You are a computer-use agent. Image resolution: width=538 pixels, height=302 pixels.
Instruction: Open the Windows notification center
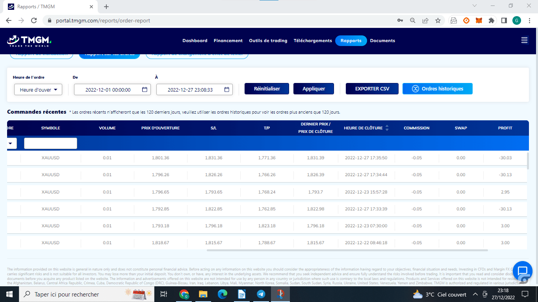coord(525,294)
